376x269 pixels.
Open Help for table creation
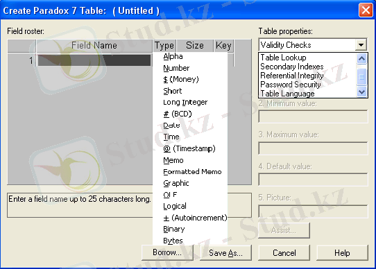pos(342,252)
